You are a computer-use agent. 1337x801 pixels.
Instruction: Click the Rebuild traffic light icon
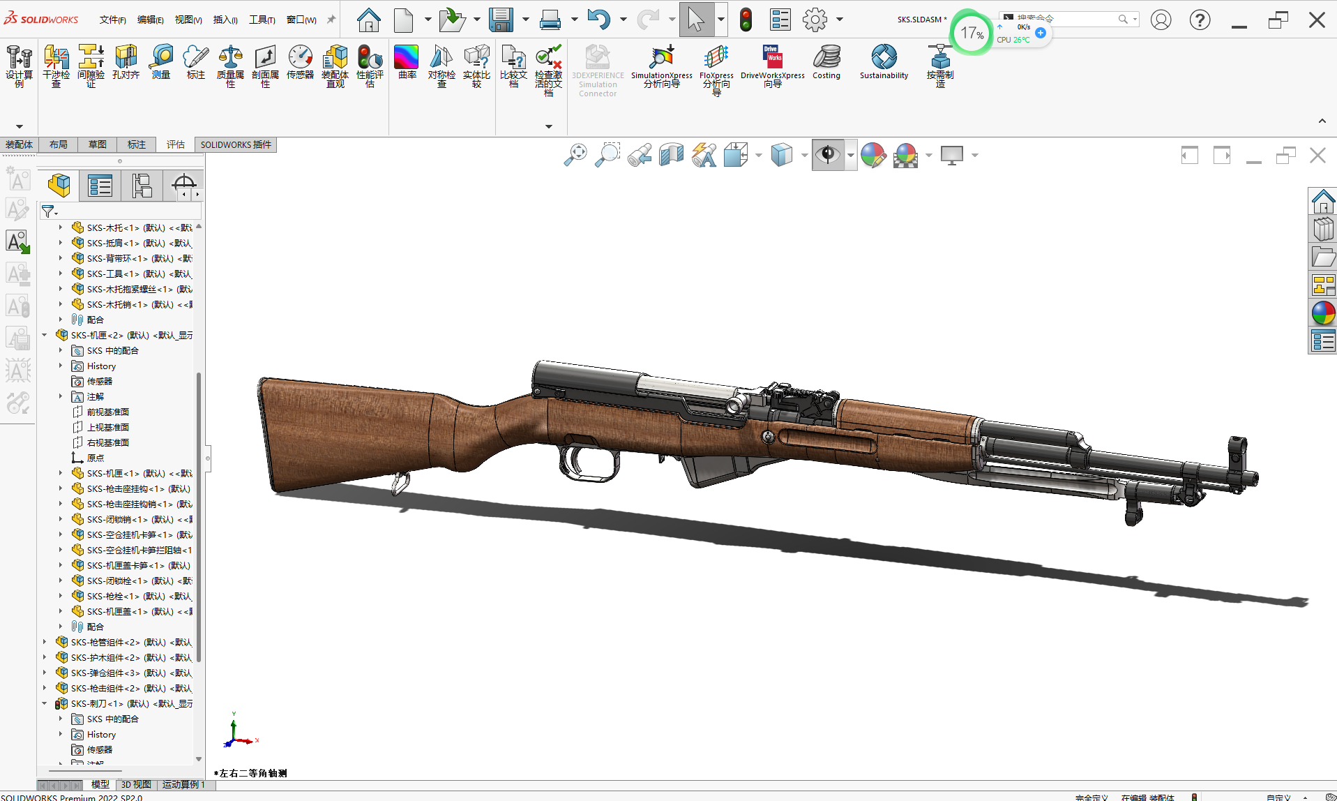click(x=746, y=20)
